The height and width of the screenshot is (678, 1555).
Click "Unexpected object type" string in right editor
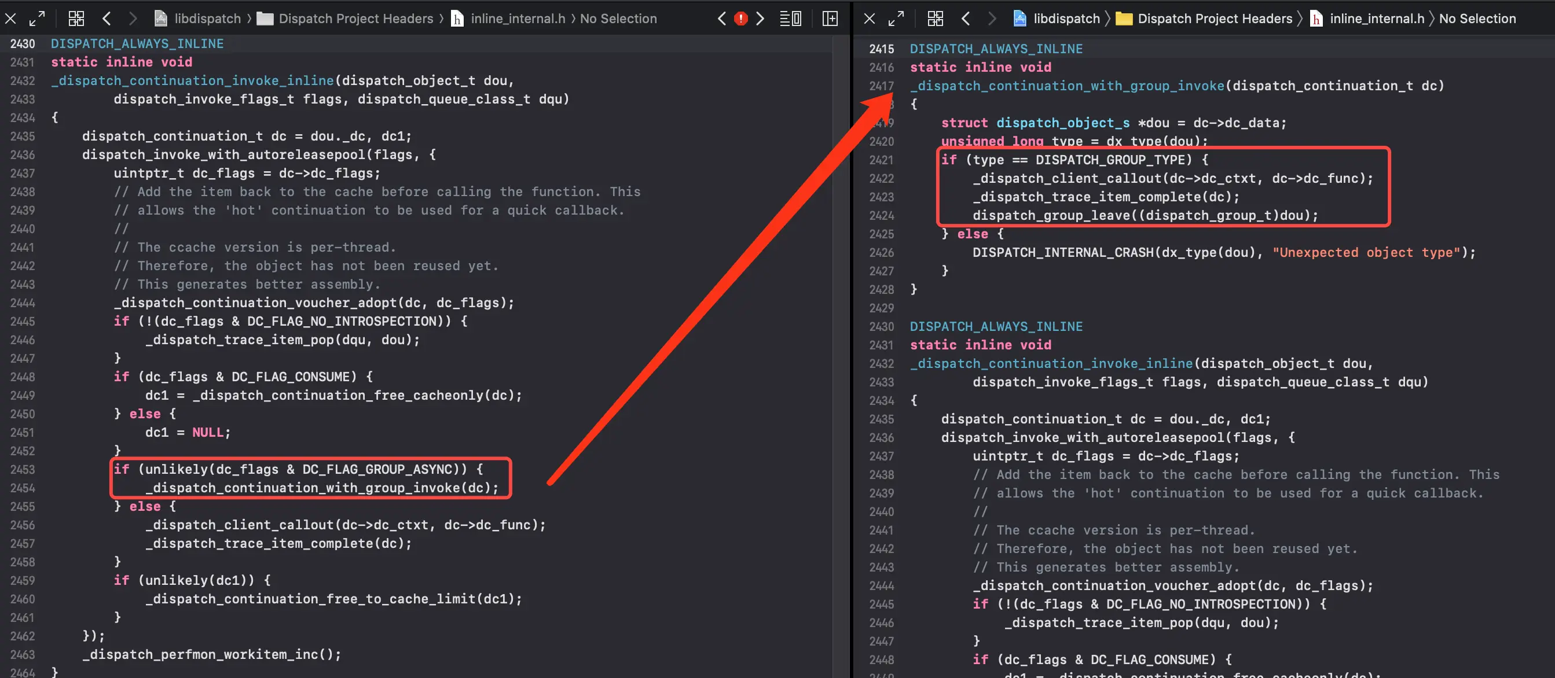(1366, 253)
